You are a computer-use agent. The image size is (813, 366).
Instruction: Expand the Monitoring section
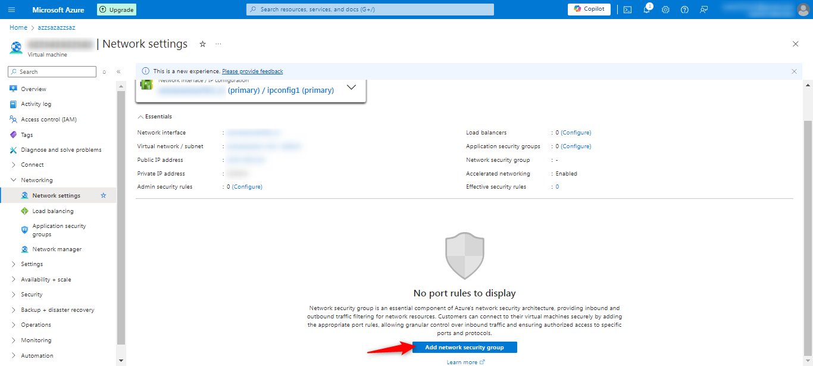[x=14, y=340]
